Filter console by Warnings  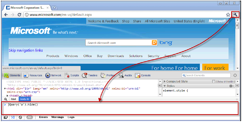57,117
